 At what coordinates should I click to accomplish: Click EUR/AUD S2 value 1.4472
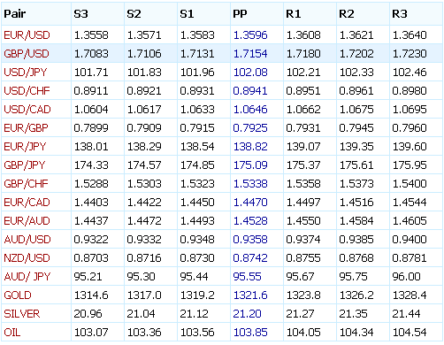(144, 221)
